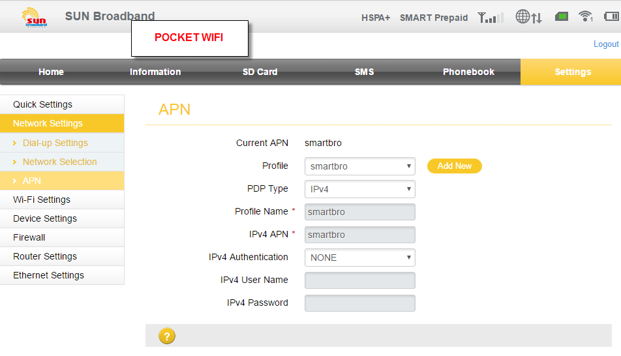Open Network Selection submenu item
Screen dimensions: 621x356
(x=59, y=162)
